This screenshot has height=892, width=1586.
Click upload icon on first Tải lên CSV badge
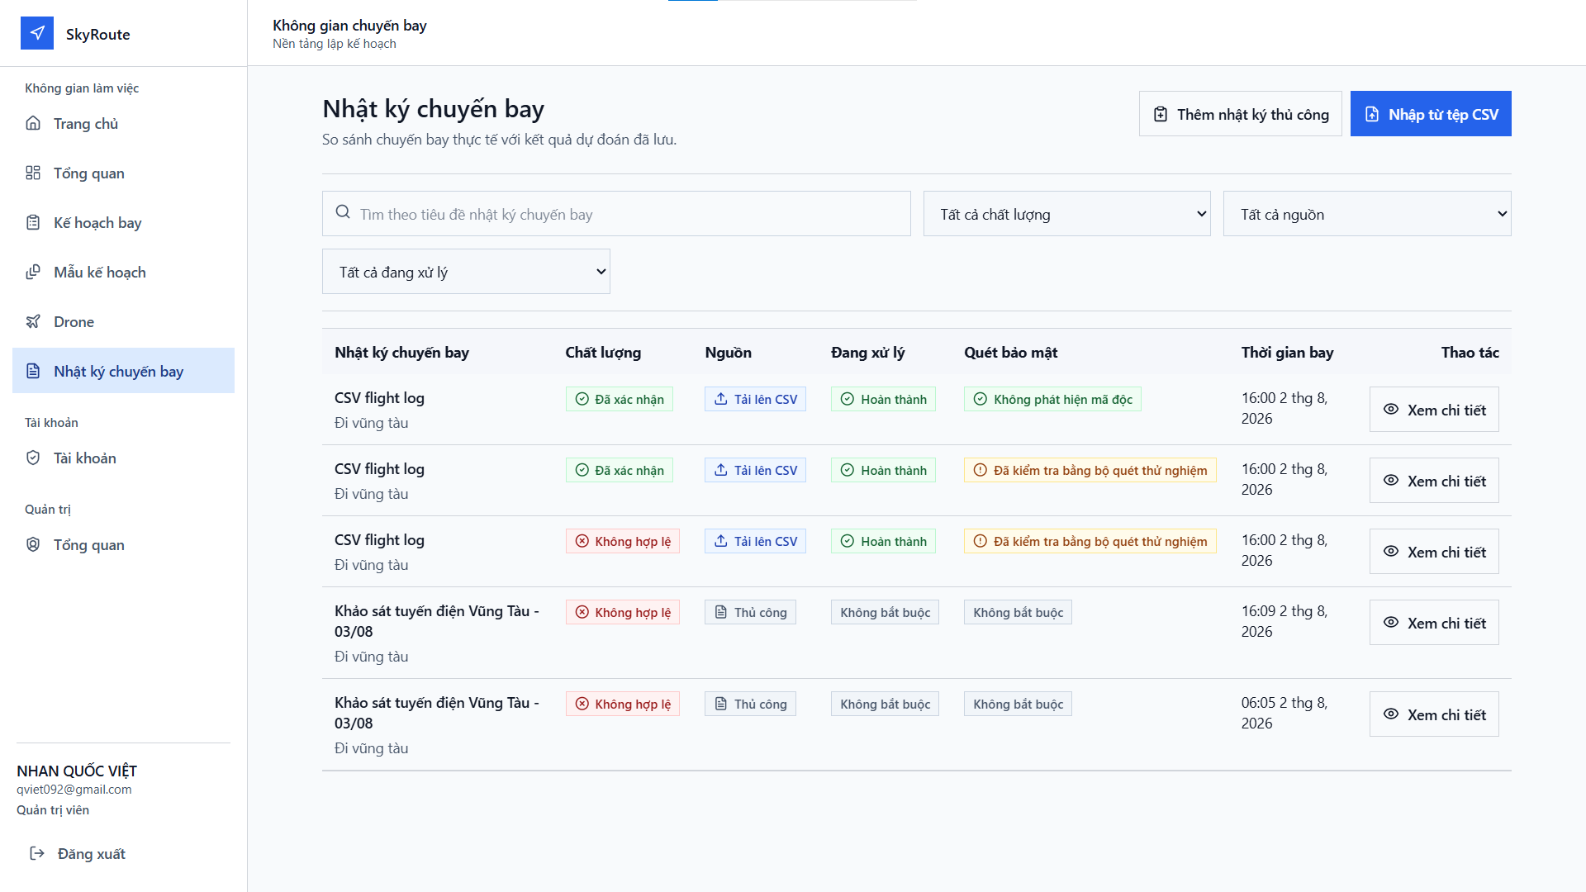pyautogui.click(x=721, y=399)
